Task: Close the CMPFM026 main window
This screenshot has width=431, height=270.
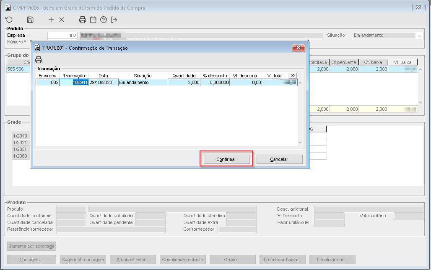Action: click(418, 8)
